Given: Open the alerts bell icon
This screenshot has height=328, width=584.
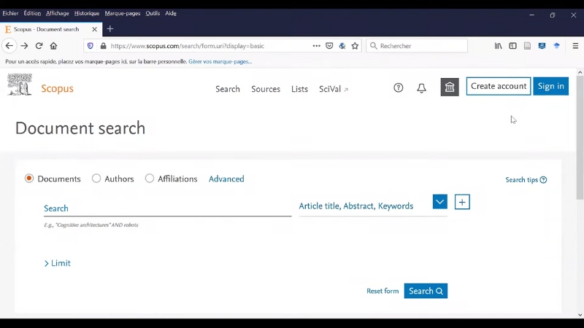Looking at the screenshot, I should (x=421, y=88).
